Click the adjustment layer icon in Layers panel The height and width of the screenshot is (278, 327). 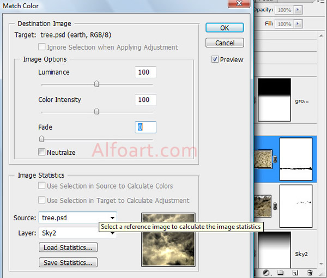[267, 272]
